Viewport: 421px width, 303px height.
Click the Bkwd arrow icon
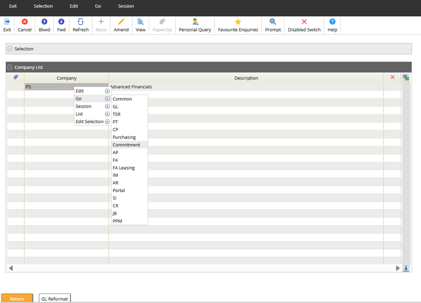pos(44,22)
